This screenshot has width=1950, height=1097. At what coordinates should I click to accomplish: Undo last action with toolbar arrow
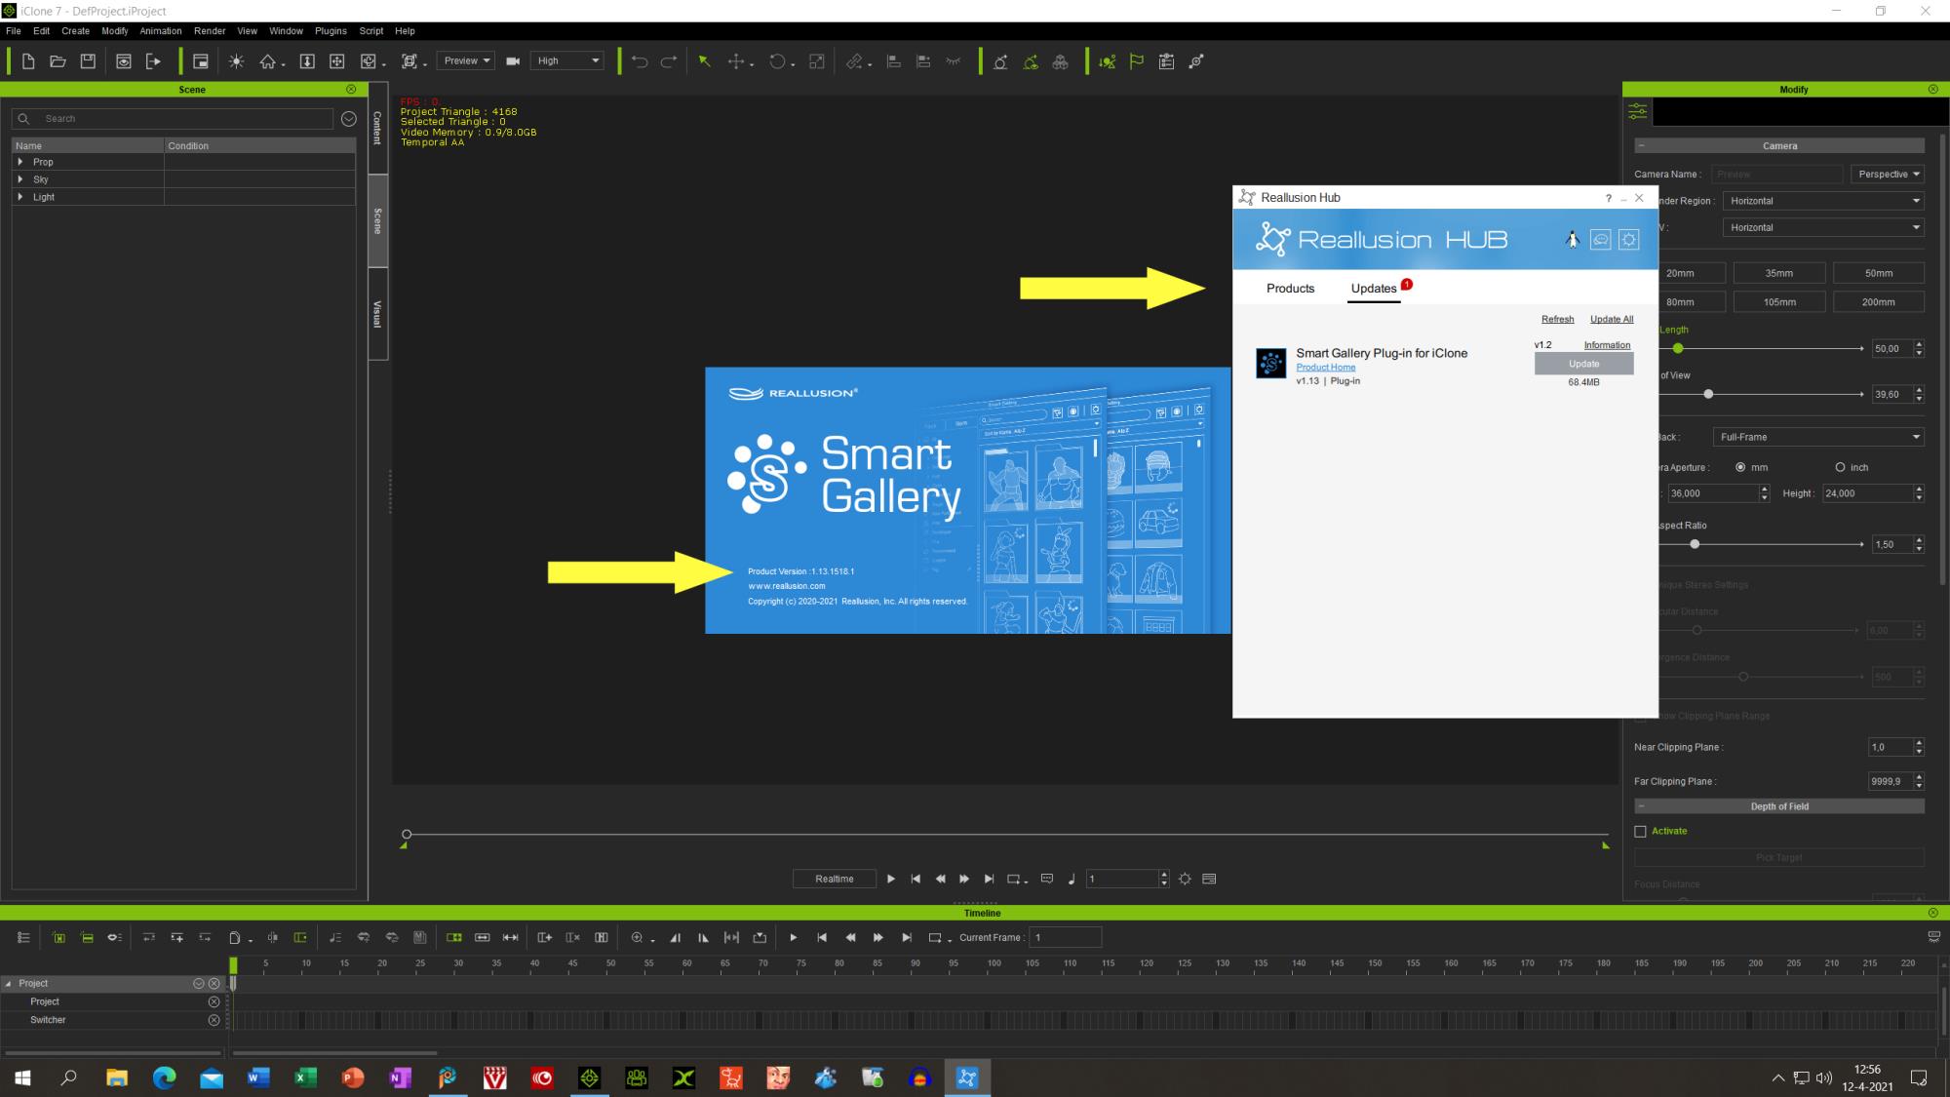point(640,61)
